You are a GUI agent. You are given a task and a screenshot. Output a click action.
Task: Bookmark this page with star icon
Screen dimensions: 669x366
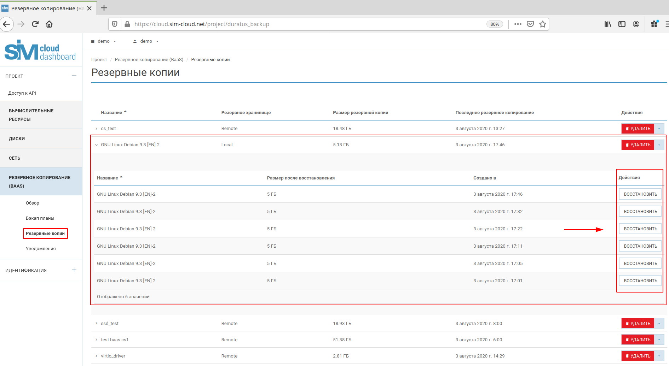click(x=542, y=24)
